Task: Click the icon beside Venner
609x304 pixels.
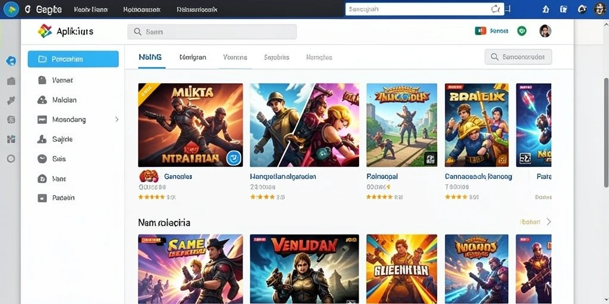Action: tap(42, 80)
